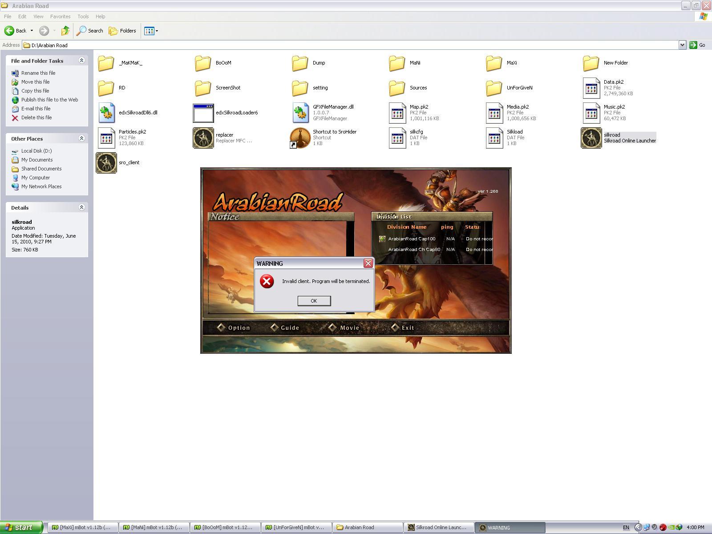This screenshot has width=712, height=534.
Task: Select the replacer application icon
Action: pyautogui.click(x=203, y=138)
